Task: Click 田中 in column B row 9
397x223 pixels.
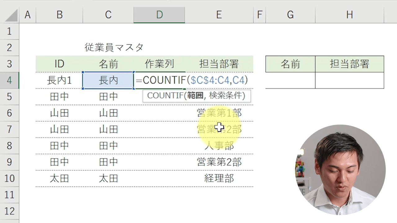Action: coord(60,162)
